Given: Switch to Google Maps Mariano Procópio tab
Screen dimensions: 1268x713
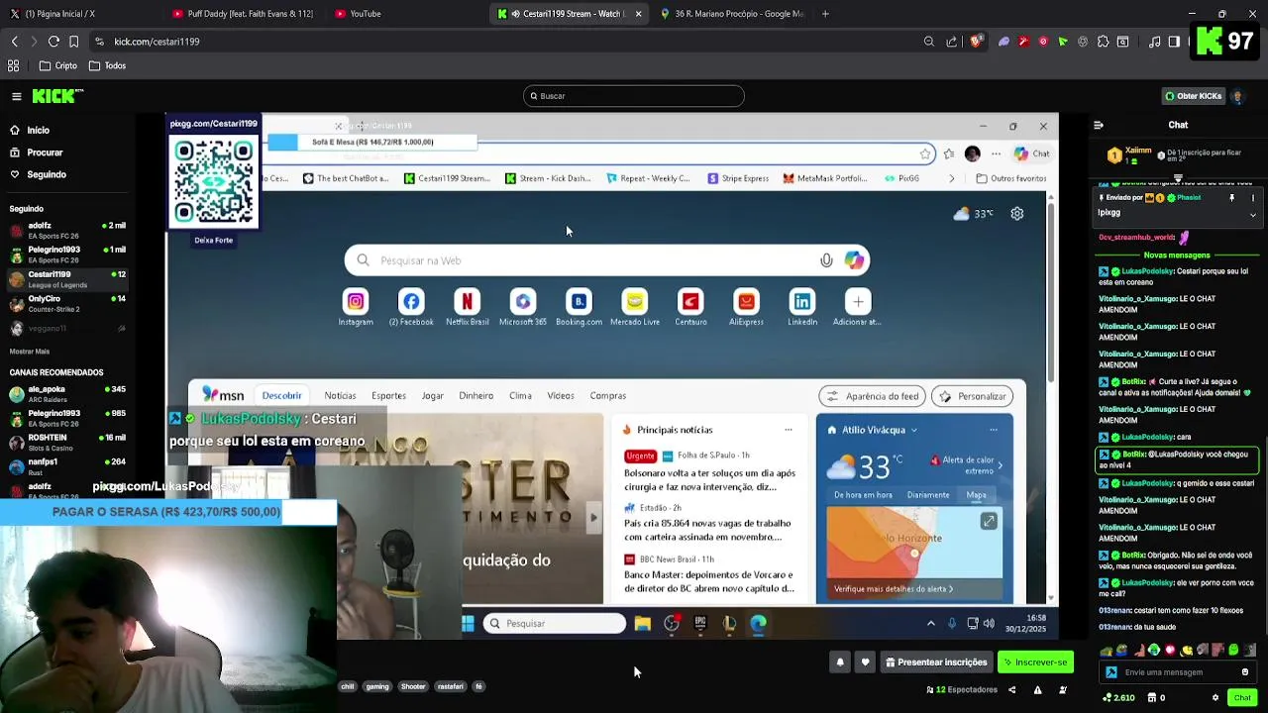Looking at the screenshot, I should 733,14.
